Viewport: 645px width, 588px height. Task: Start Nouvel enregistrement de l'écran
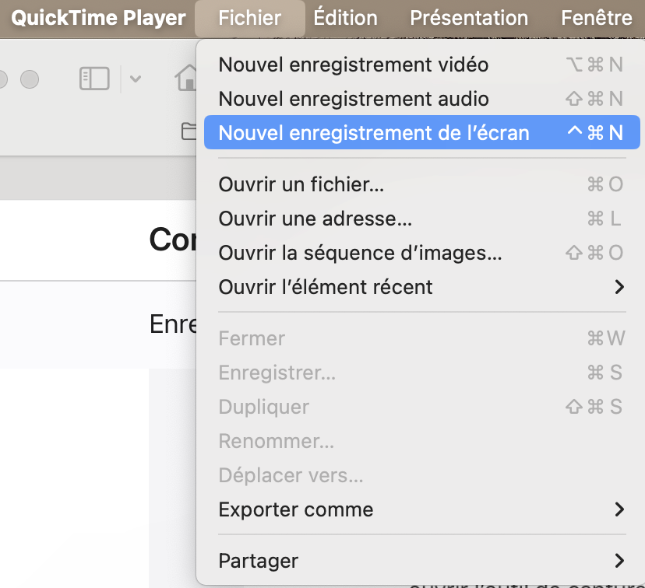[374, 133]
